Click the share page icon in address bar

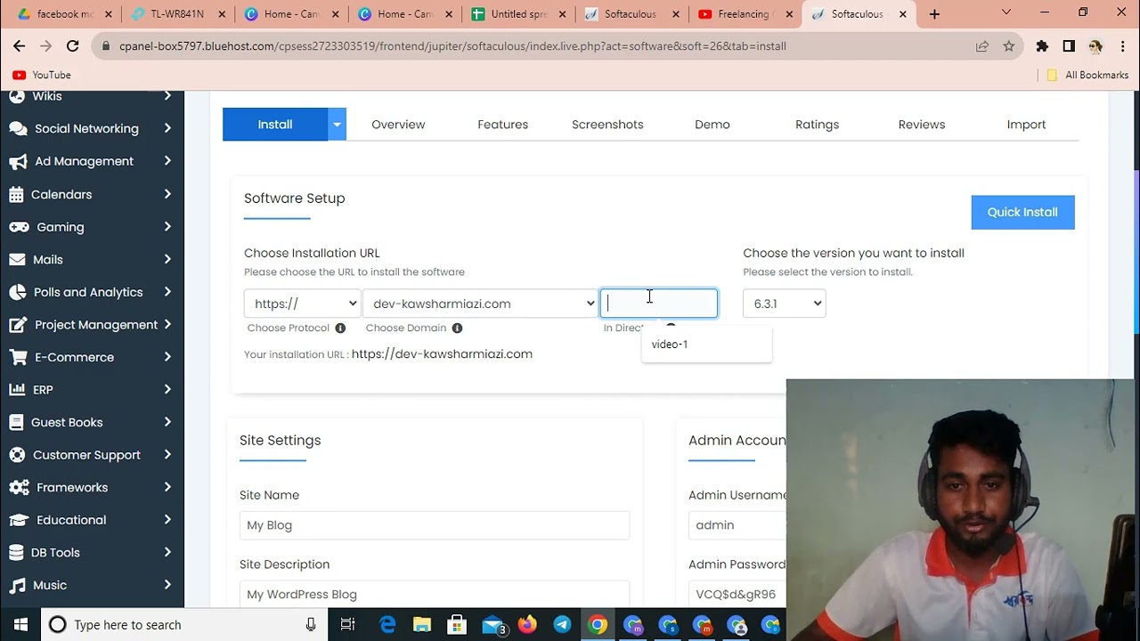point(981,46)
